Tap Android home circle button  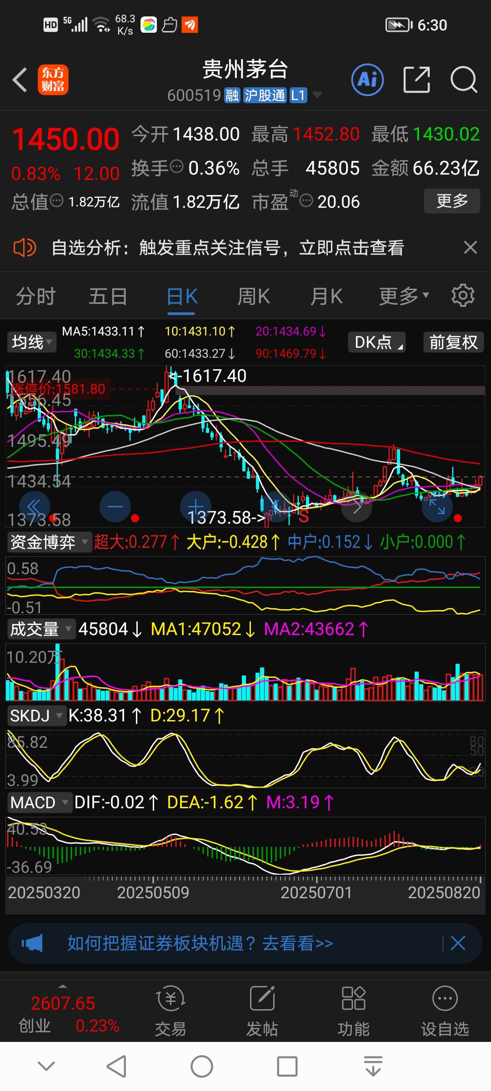point(202,1066)
